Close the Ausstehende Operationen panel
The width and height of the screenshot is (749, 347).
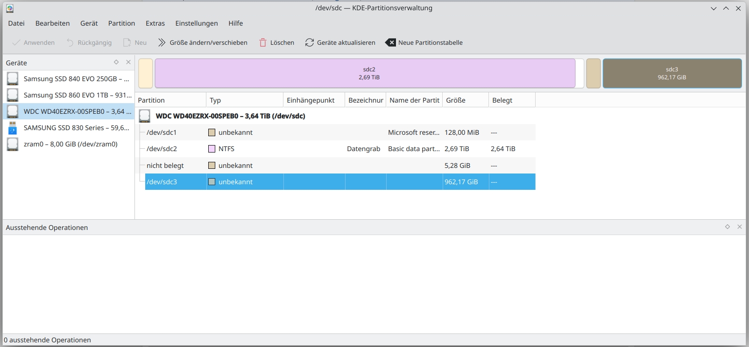point(740,227)
